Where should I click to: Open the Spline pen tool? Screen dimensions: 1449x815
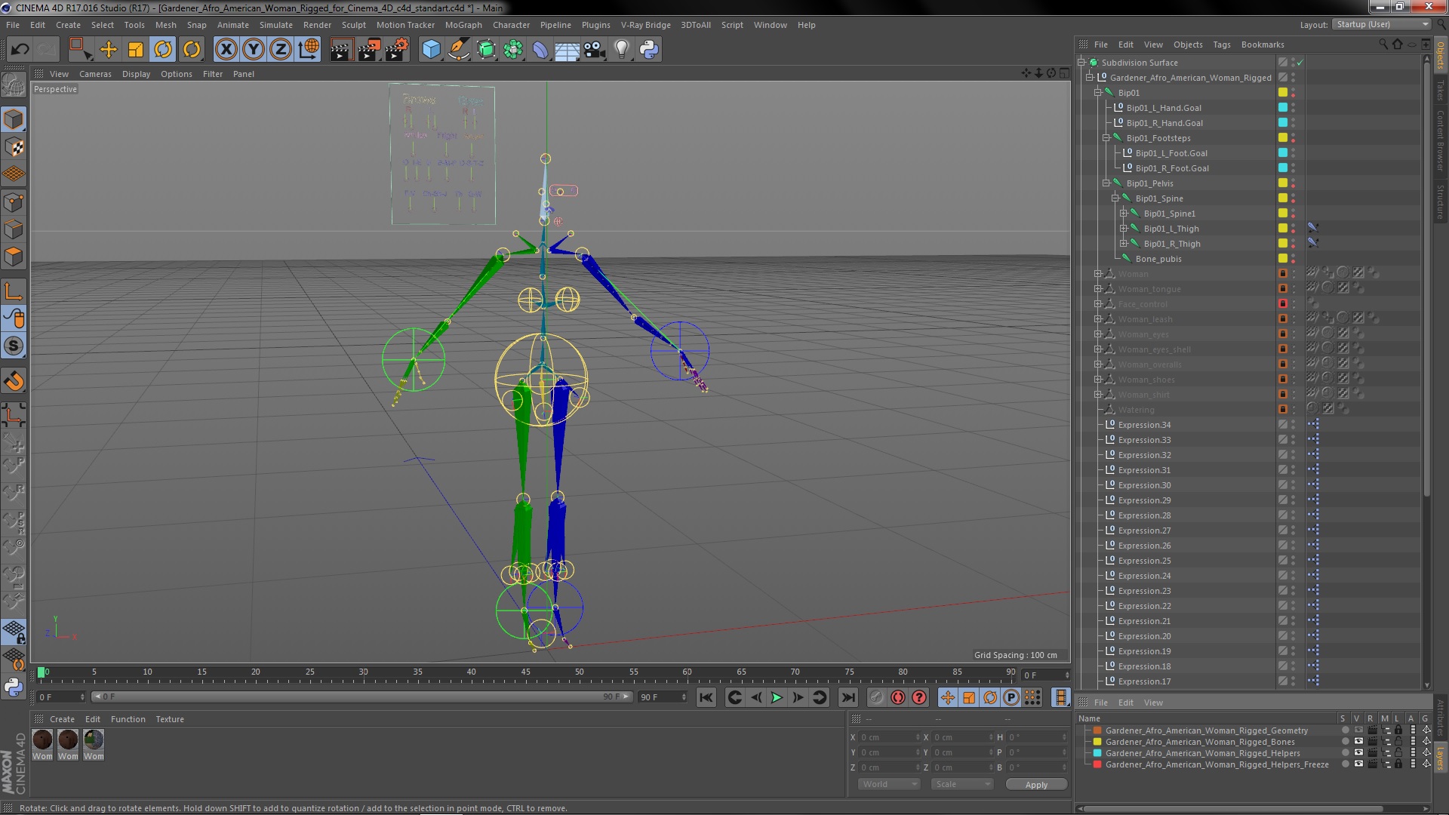[x=459, y=50]
